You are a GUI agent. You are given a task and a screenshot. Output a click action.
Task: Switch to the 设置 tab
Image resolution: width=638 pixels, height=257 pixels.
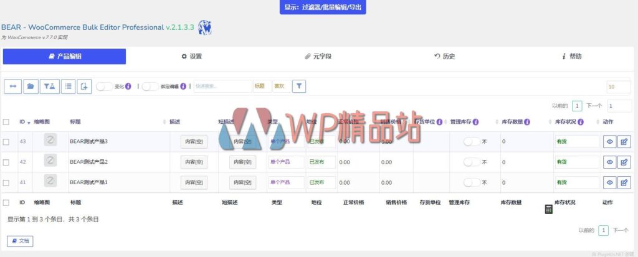pyautogui.click(x=192, y=57)
